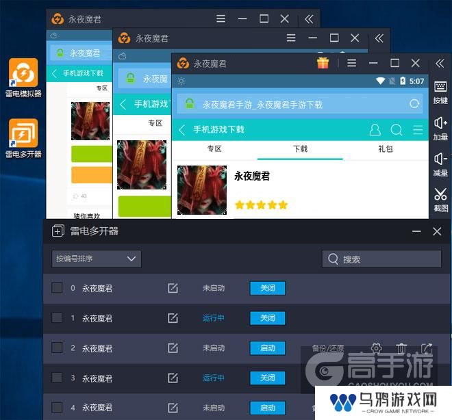This screenshot has height=420, width=452.
Task: Click the gift box icon in front emulator title bar
Action: 323,63
